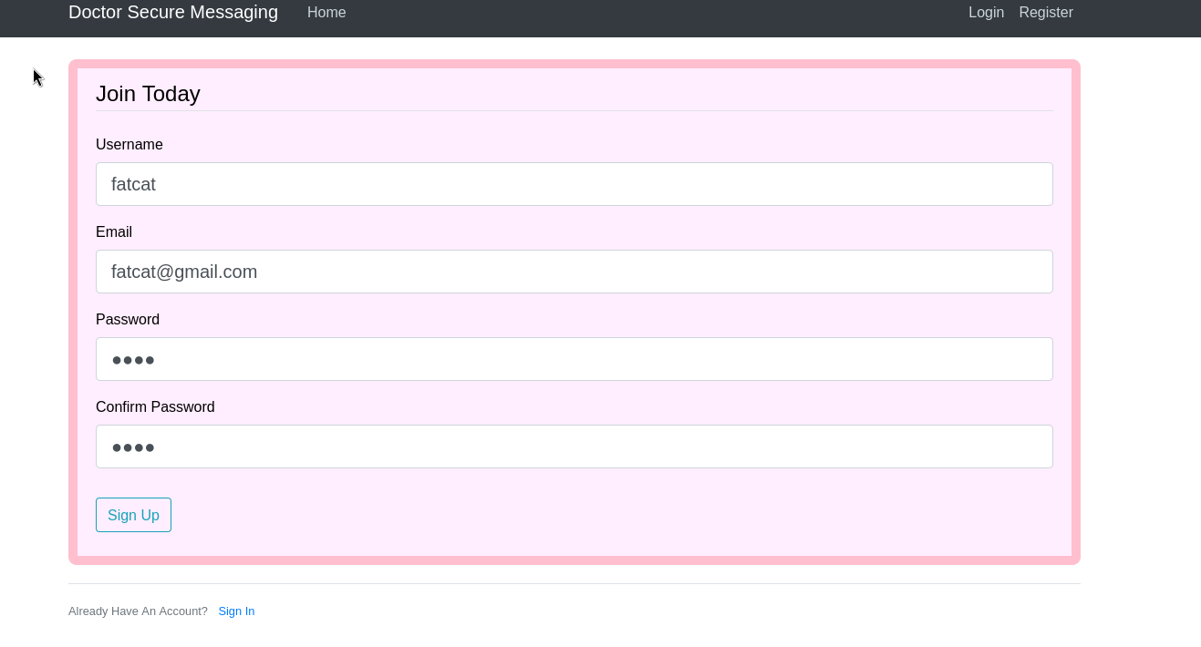Open the Register navbar item
The width and height of the screenshot is (1201, 647).
(1045, 13)
